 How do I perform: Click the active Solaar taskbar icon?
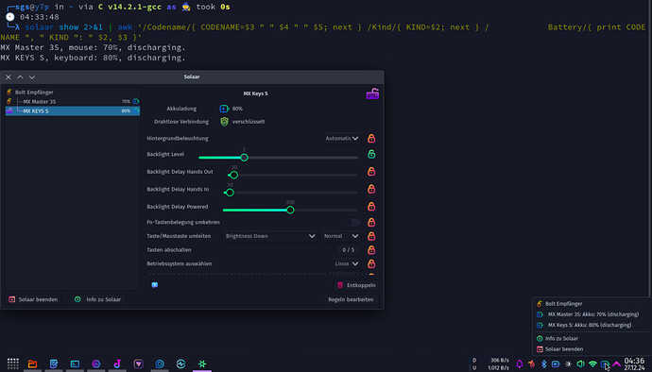[x=202, y=364]
